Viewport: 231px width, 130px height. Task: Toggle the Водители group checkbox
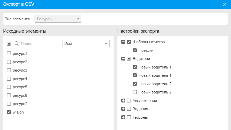pyautogui.click(x=129, y=59)
